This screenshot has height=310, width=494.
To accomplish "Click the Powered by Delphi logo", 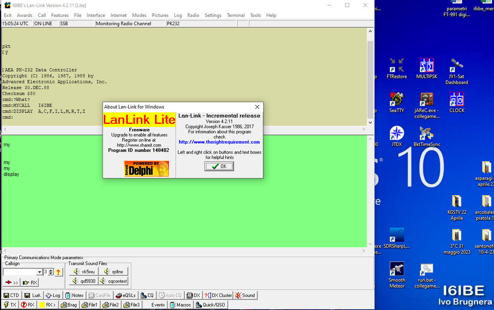I will pos(146,169).
